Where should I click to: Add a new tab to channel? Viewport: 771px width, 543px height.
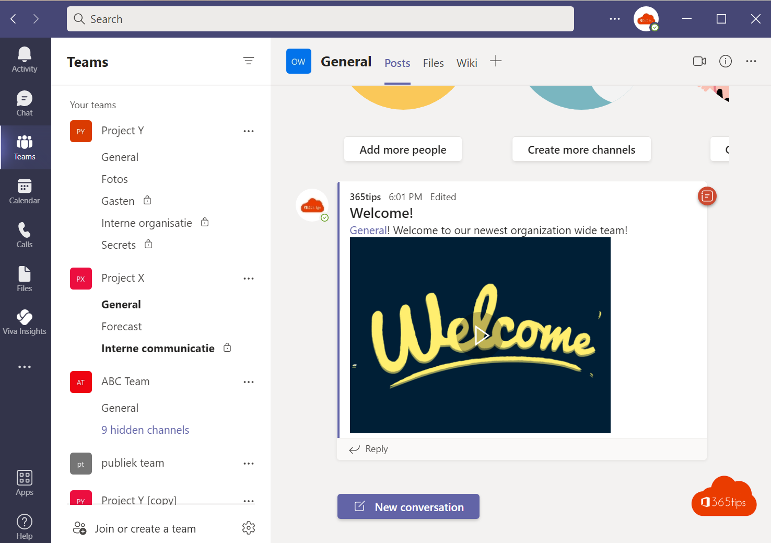point(496,62)
